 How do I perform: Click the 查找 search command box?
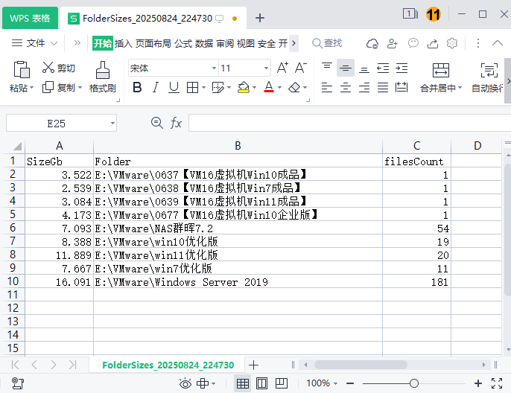[328, 43]
